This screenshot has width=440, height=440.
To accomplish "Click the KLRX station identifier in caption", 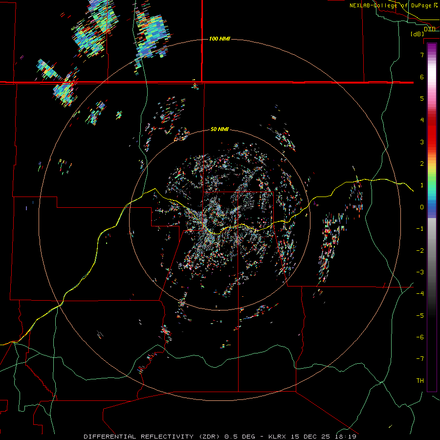I will click(x=278, y=437).
